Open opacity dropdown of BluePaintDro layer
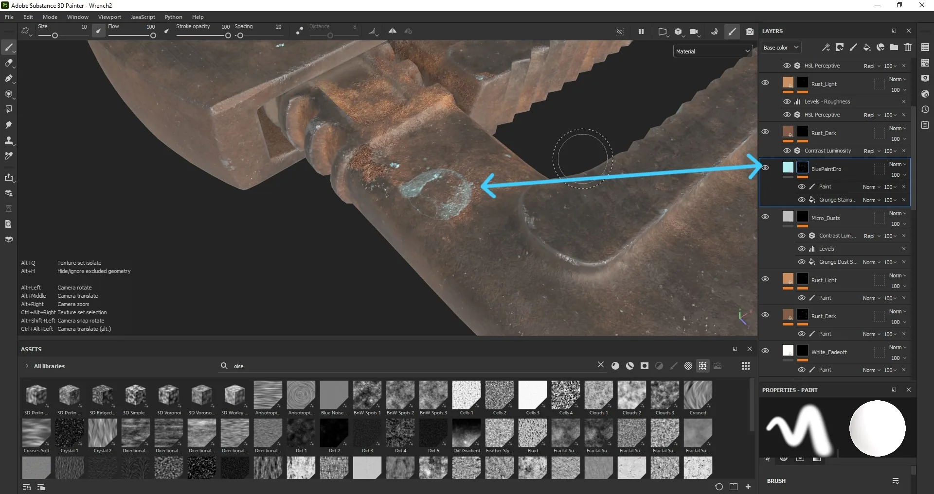The height and width of the screenshot is (494, 934). pyautogui.click(x=898, y=175)
